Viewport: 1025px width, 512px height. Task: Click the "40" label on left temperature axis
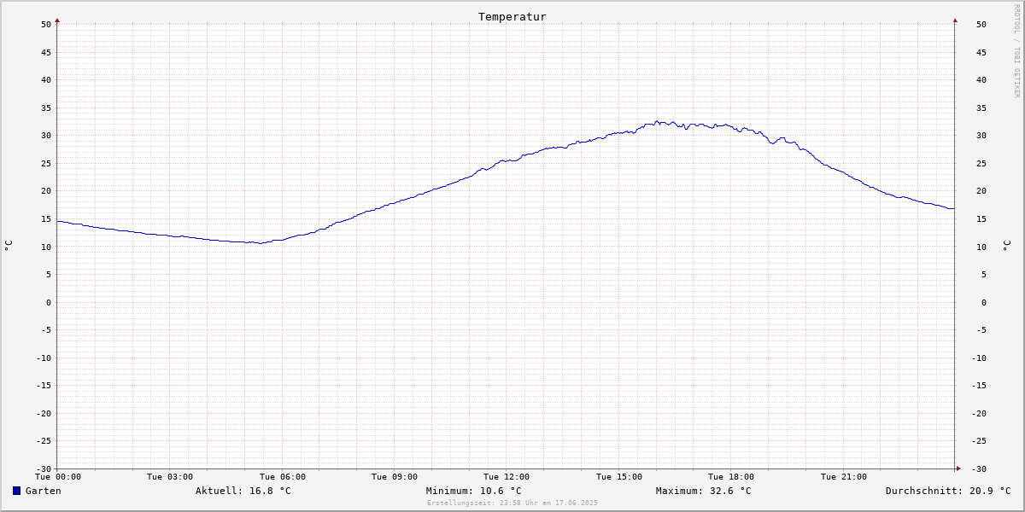point(46,80)
